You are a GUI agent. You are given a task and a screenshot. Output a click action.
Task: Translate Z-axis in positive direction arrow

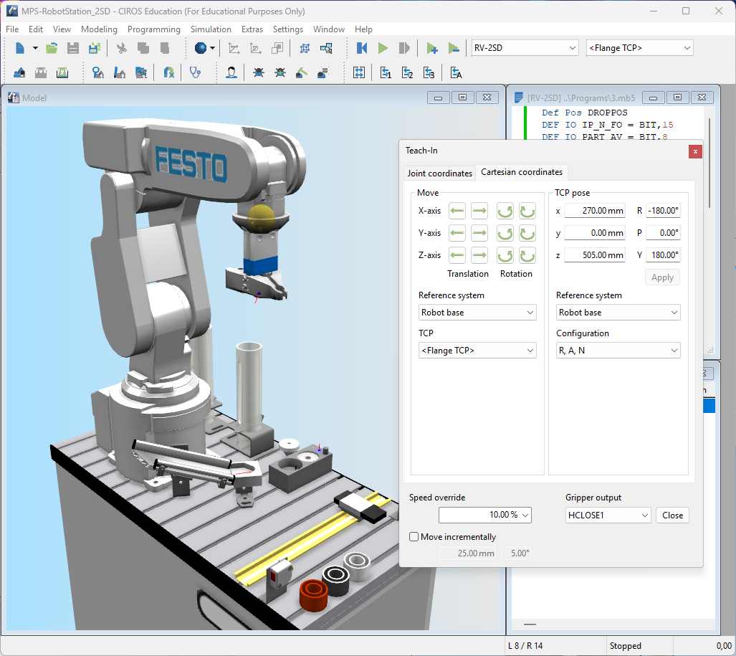pos(479,255)
